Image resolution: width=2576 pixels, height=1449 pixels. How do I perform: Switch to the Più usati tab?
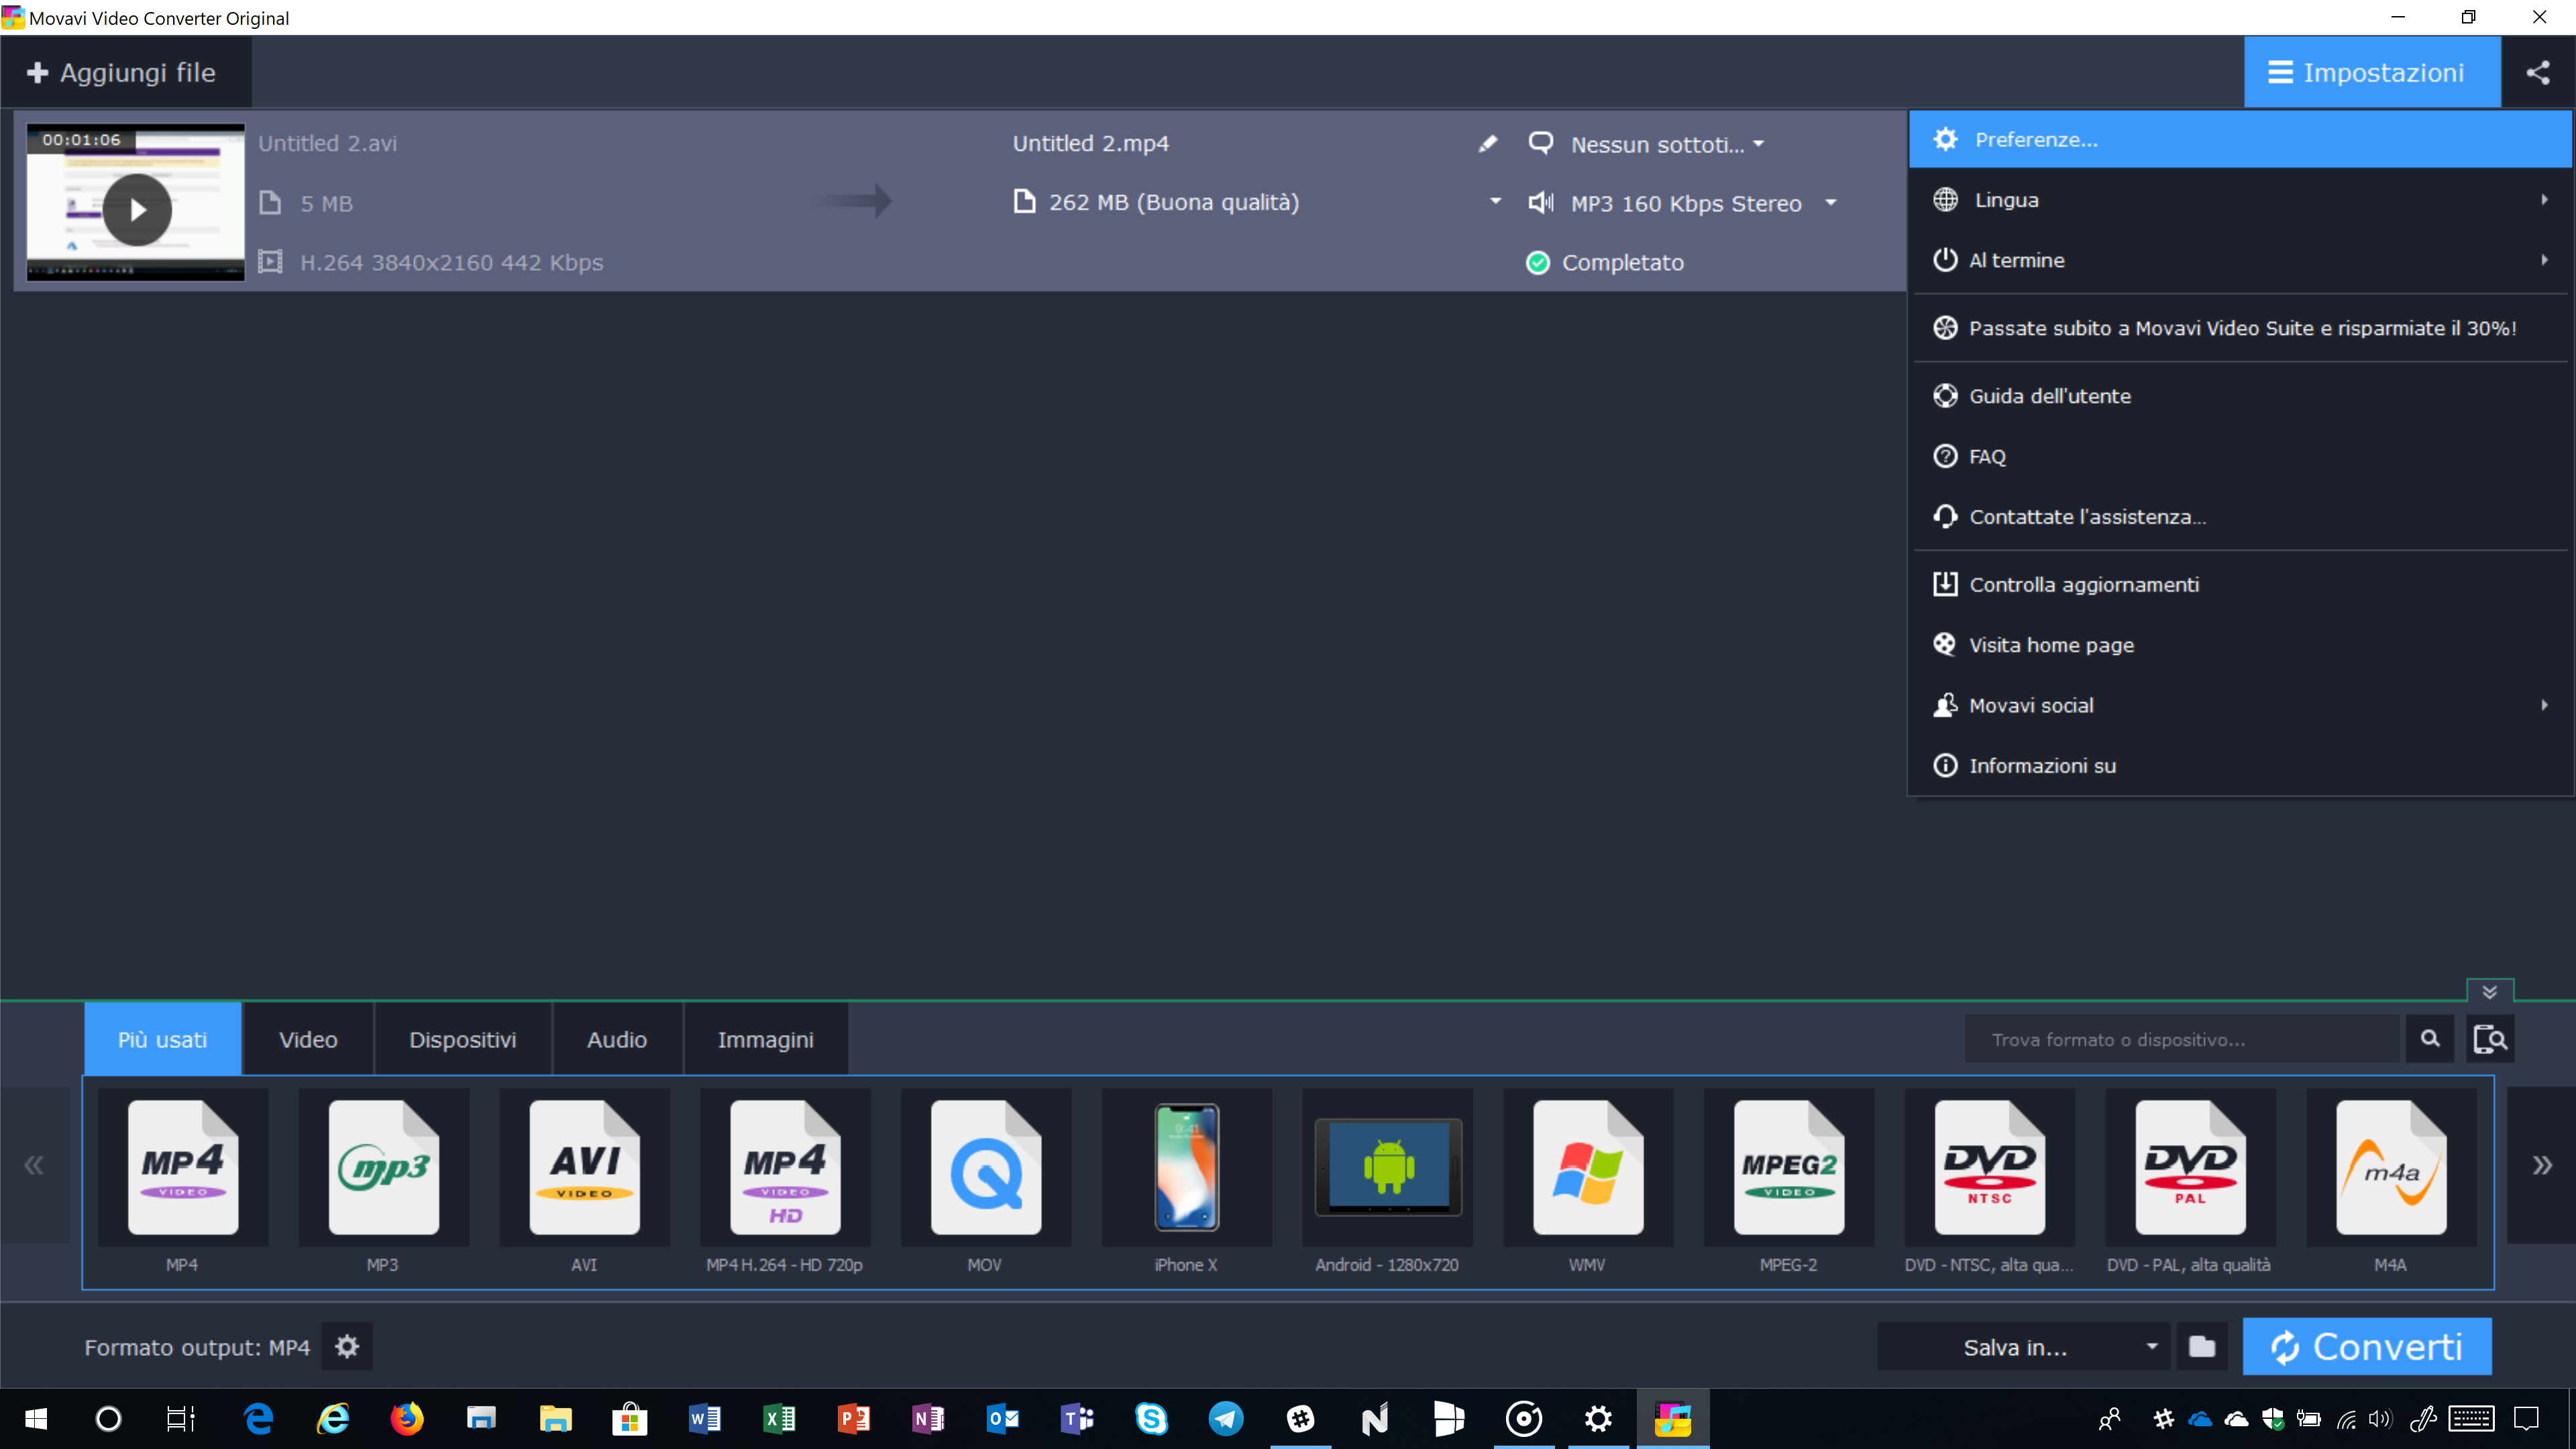click(162, 1039)
